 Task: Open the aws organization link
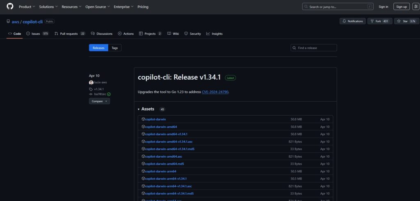pos(15,22)
